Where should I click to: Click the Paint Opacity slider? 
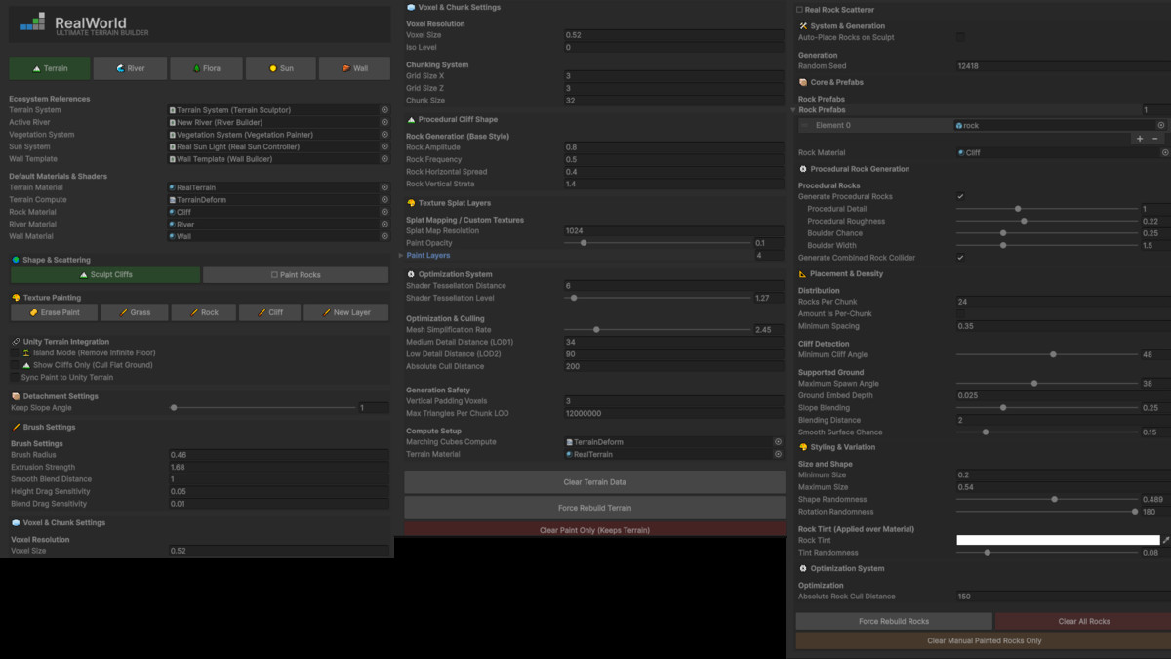658,243
